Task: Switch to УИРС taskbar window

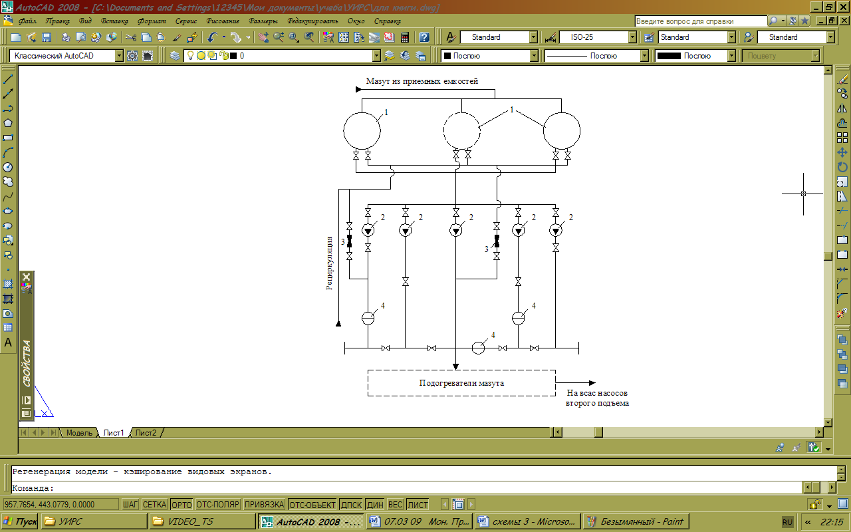Action: 93,521
